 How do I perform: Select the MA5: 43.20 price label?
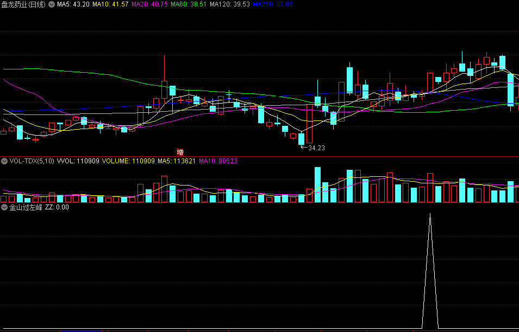pos(73,5)
